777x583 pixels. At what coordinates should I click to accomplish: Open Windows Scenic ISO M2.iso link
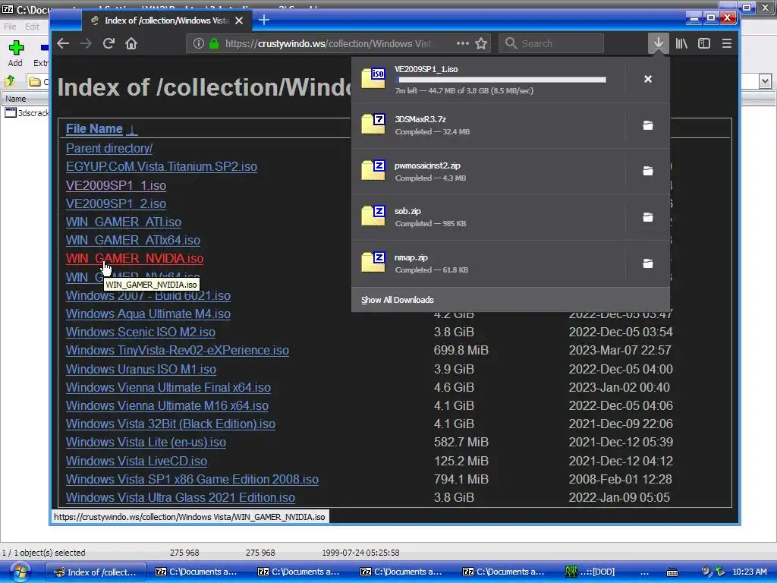pyautogui.click(x=140, y=332)
